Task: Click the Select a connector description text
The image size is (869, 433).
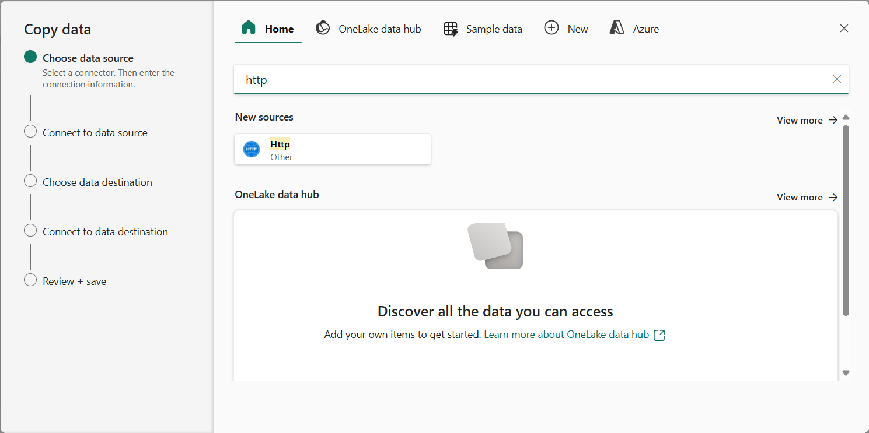Action: click(x=109, y=79)
